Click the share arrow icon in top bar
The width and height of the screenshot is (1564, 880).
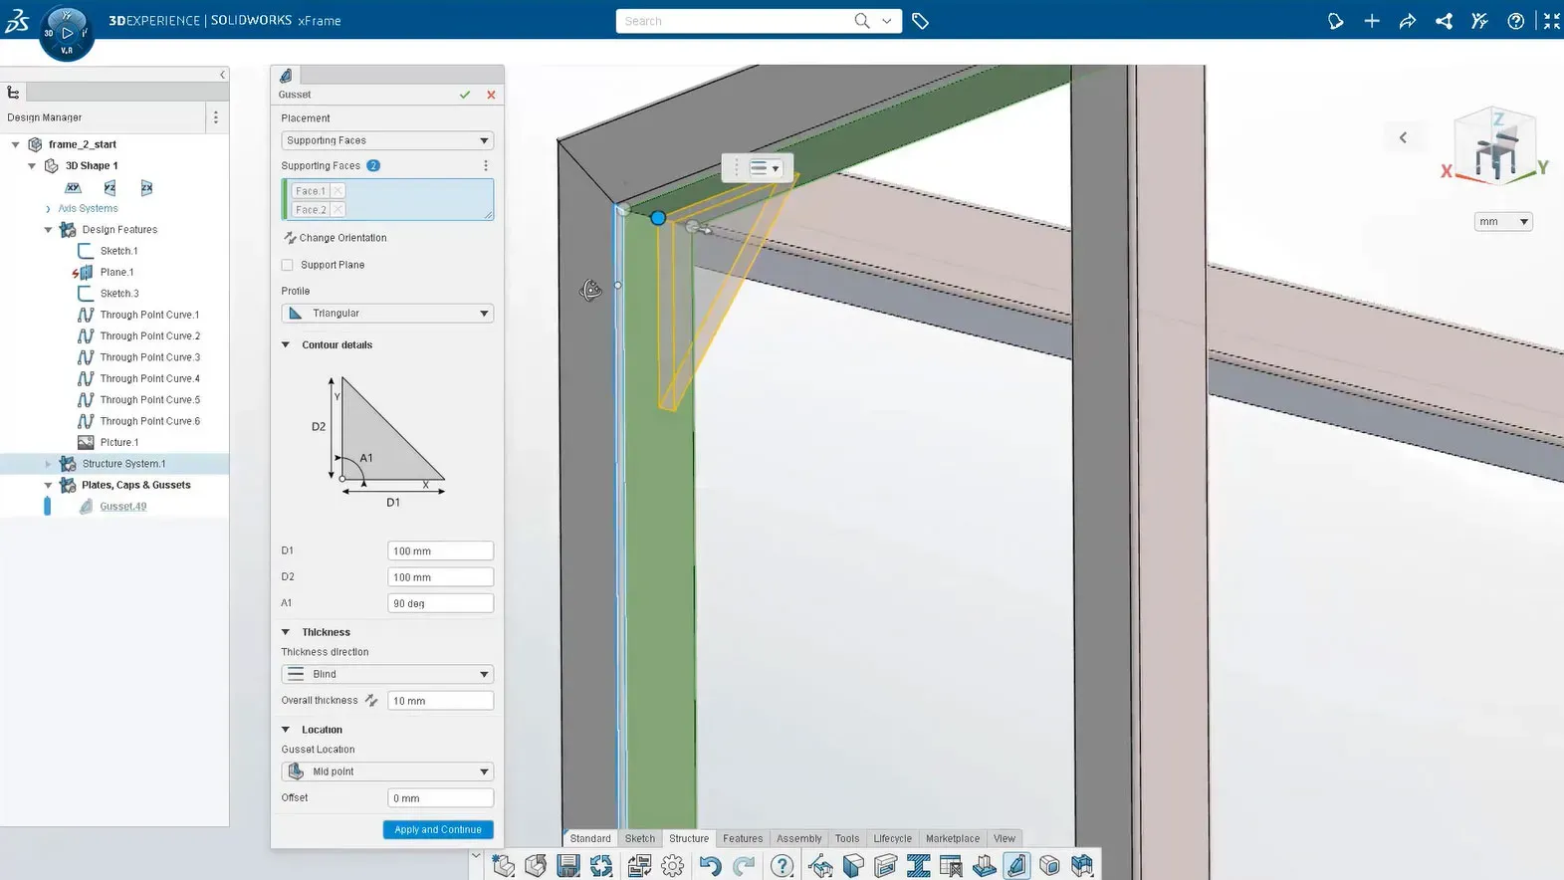click(1408, 21)
